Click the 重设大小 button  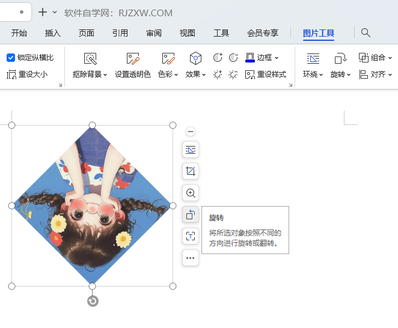27,74
